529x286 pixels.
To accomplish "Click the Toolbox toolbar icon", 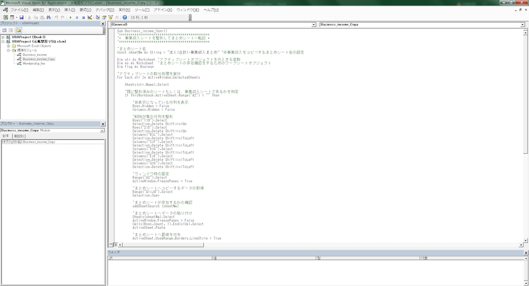I will click(x=117, y=17).
